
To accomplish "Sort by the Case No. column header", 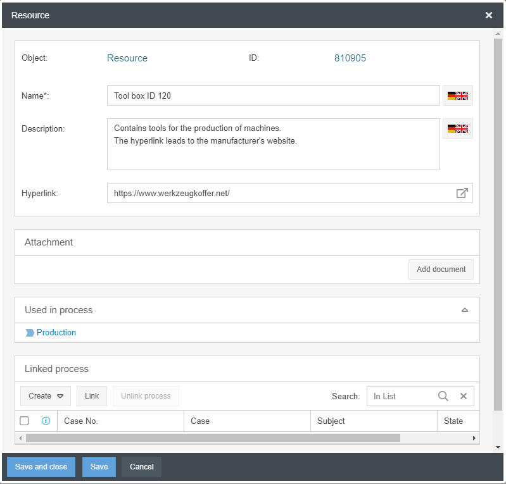I will (81, 421).
